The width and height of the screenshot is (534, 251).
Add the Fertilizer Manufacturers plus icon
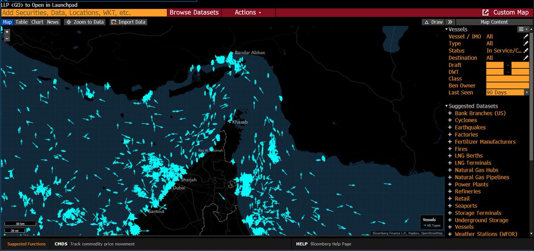[450, 142]
